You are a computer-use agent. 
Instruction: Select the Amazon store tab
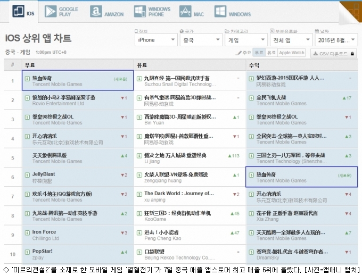coord(106,12)
